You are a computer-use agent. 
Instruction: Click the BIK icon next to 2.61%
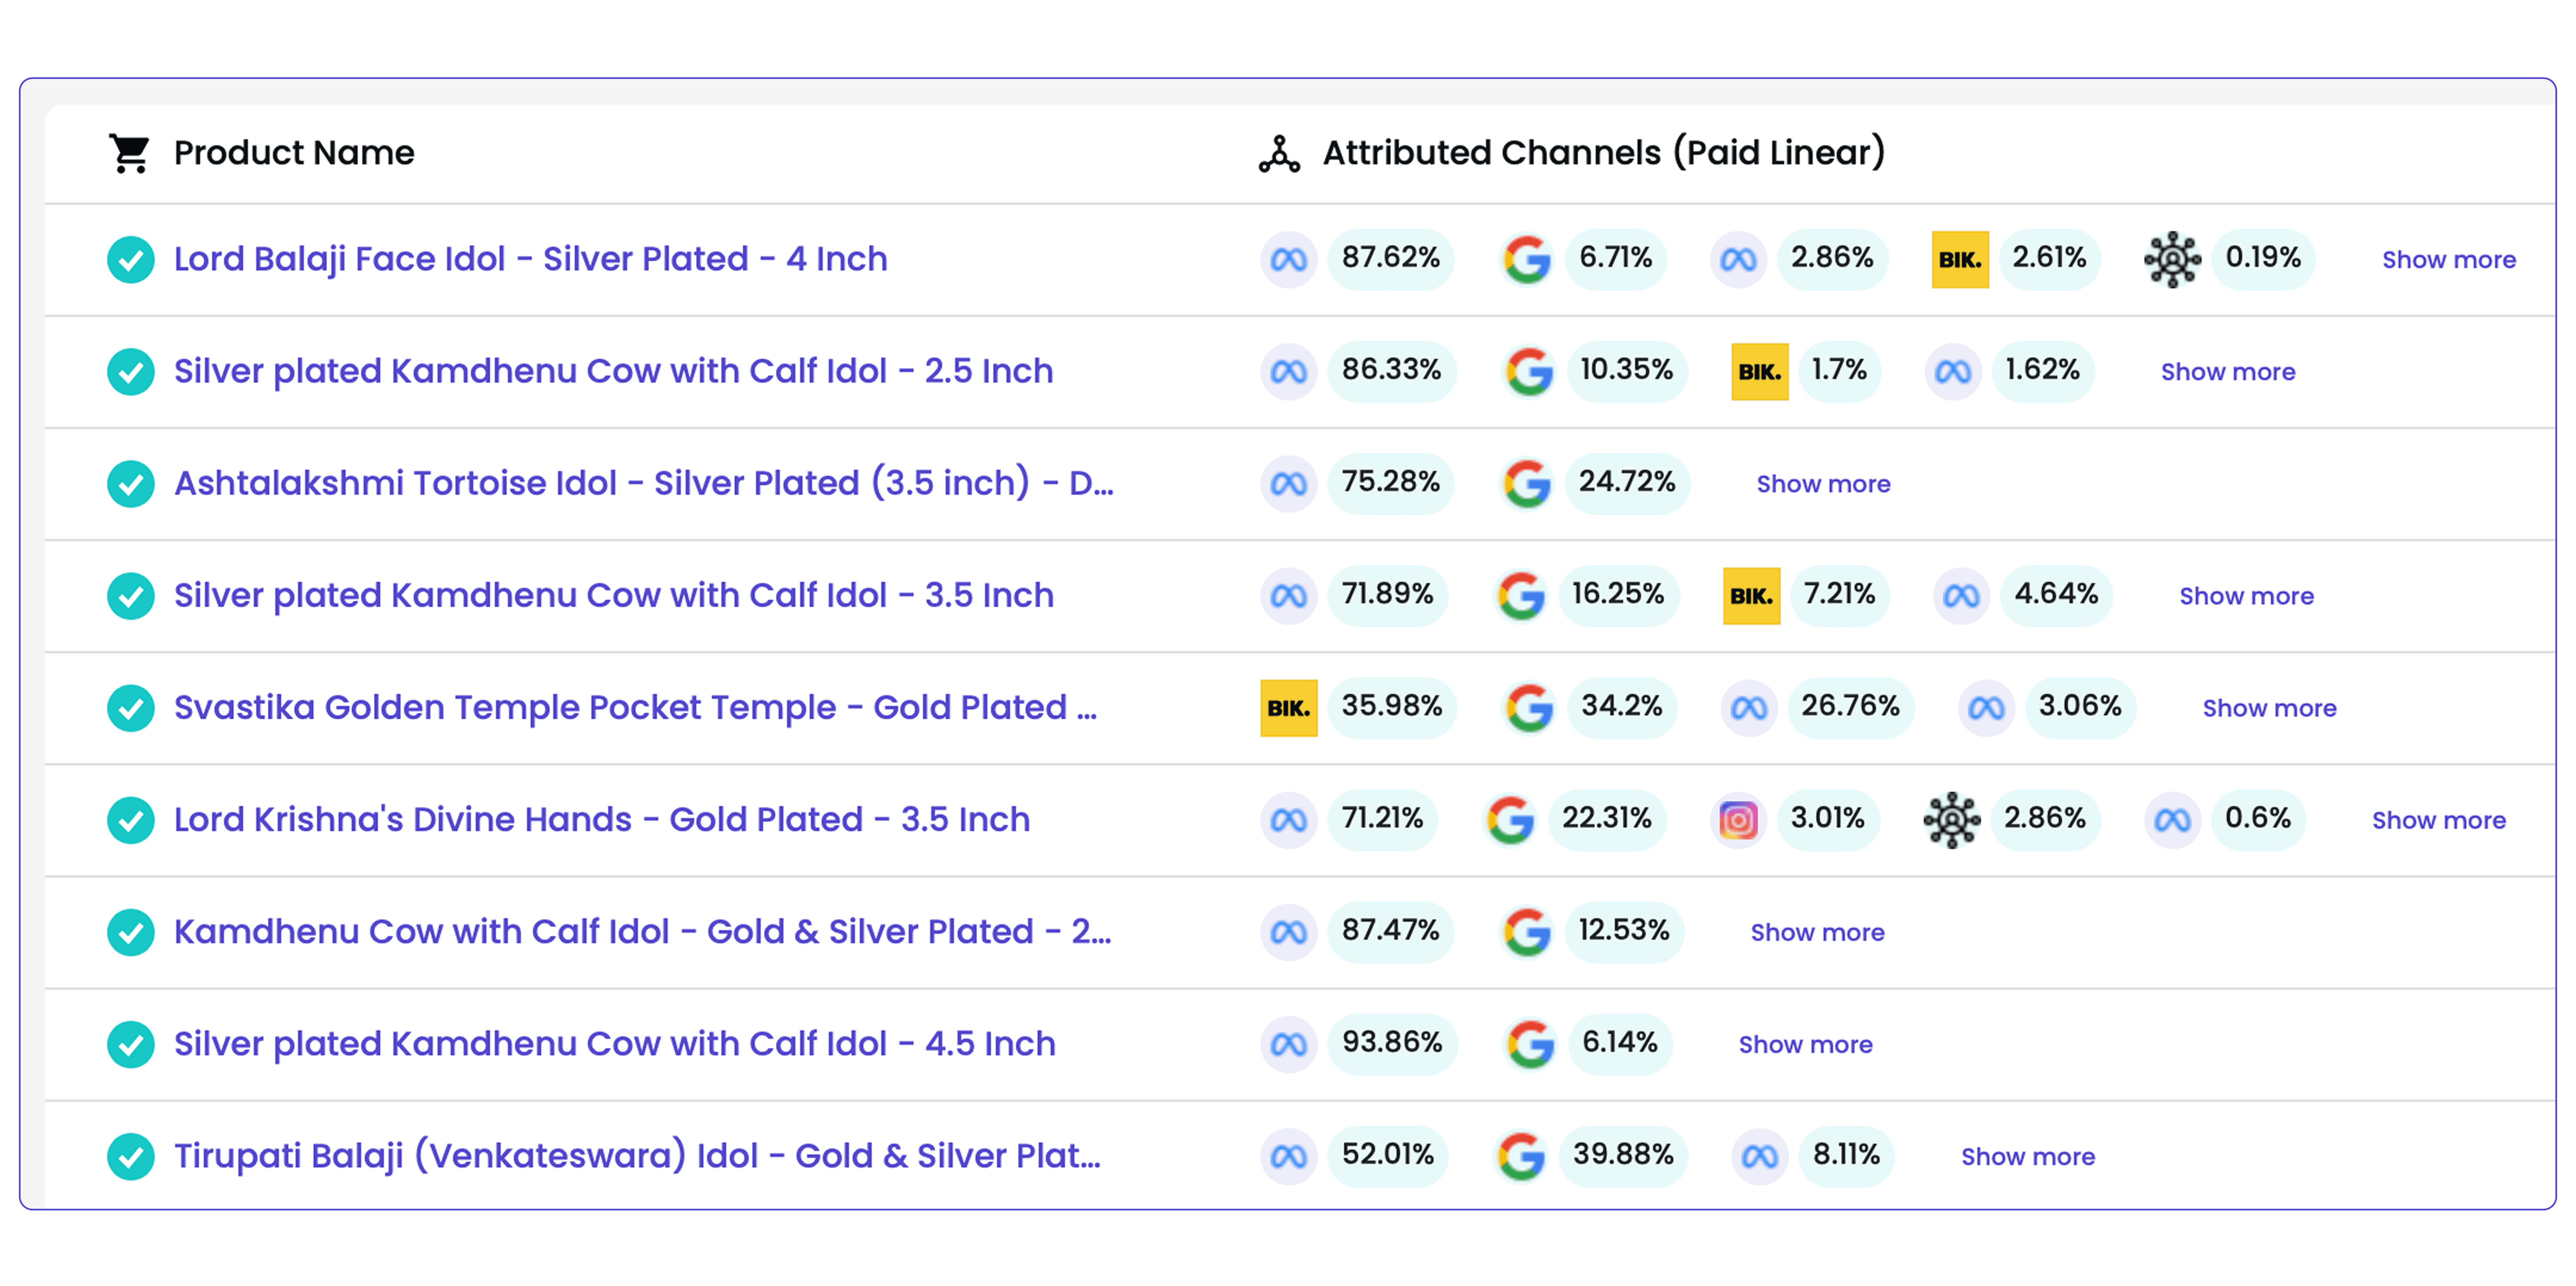pyautogui.click(x=1960, y=260)
